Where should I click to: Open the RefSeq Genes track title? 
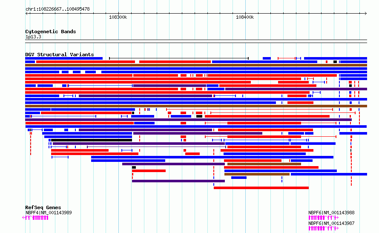43,207
